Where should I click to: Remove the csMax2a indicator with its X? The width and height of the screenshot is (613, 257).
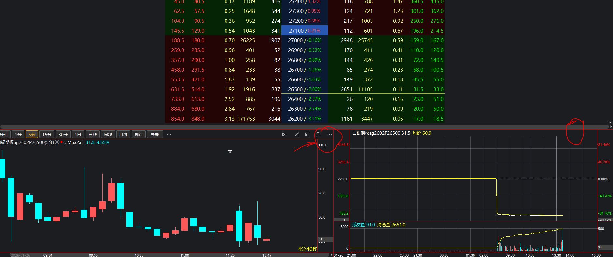point(83,142)
